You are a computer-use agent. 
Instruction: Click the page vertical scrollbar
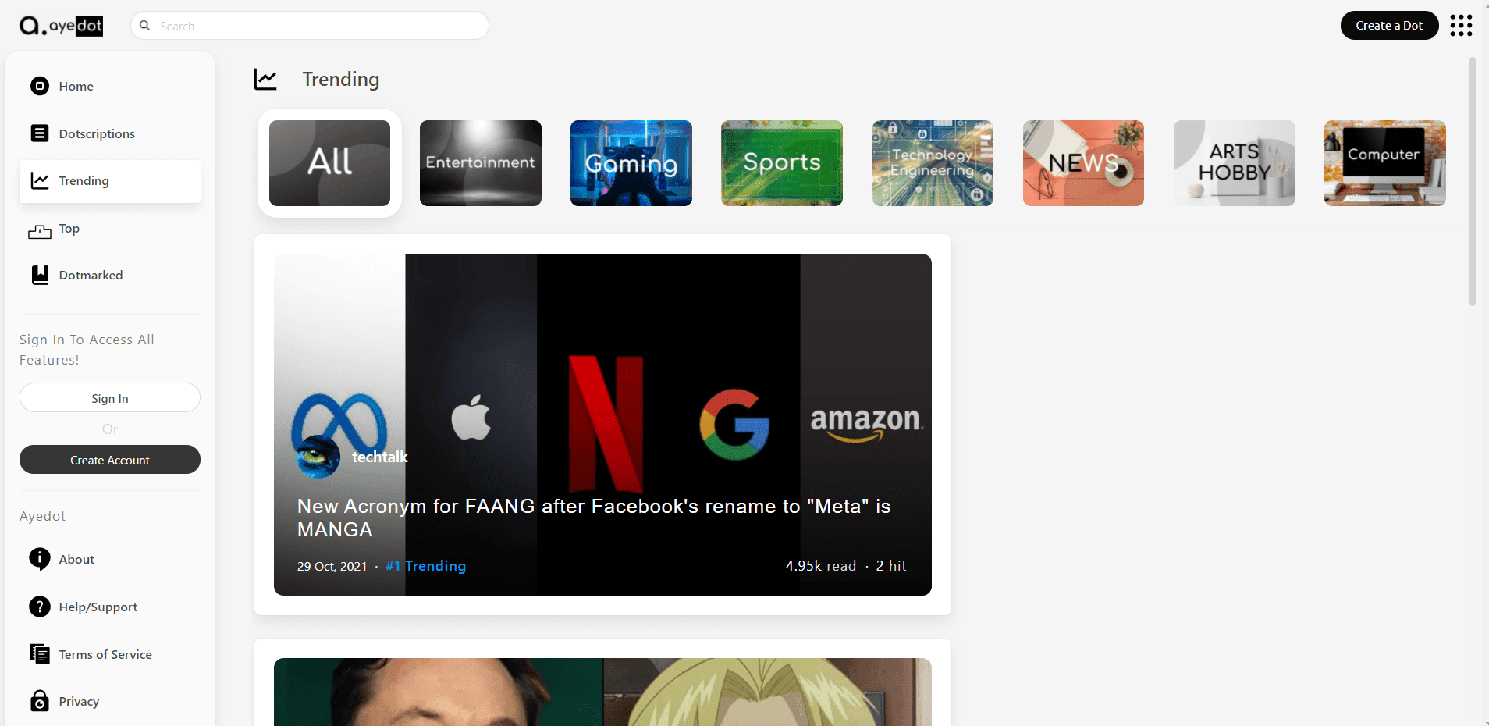point(1473,181)
